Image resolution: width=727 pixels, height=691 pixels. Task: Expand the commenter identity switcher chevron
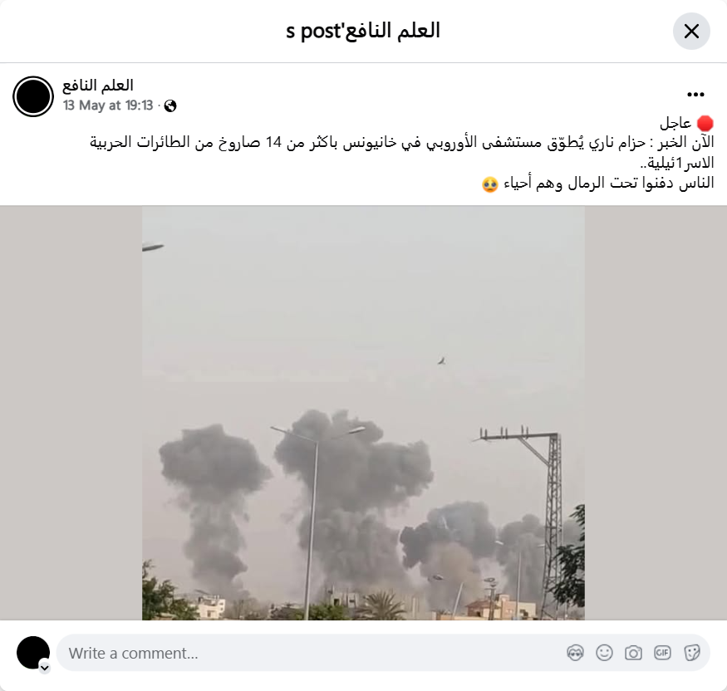45,668
